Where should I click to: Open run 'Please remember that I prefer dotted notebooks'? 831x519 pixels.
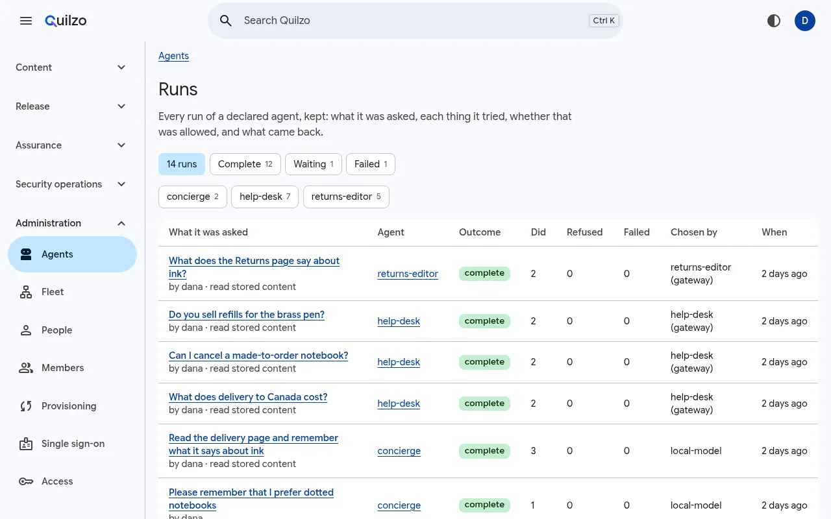click(x=251, y=499)
